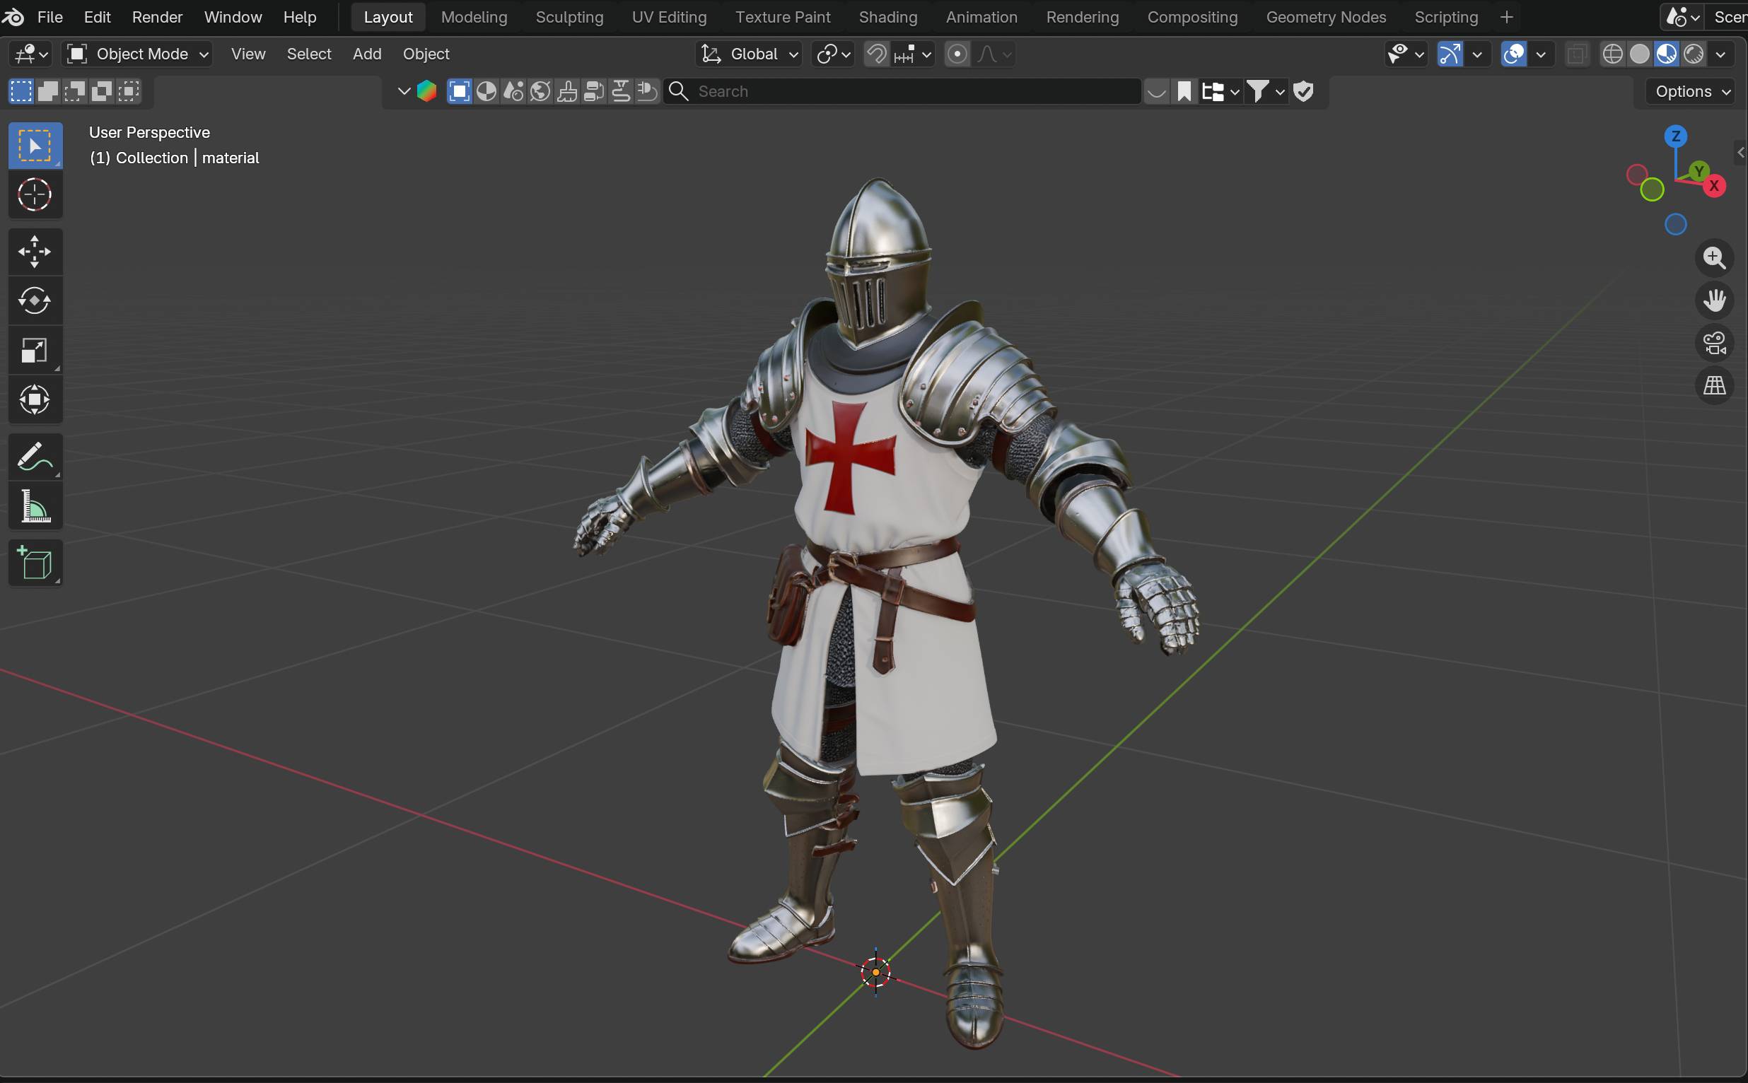Image resolution: width=1748 pixels, height=1083 pixels.
Task: Toggle camera view icon
Action: [x=1714, y=343]
